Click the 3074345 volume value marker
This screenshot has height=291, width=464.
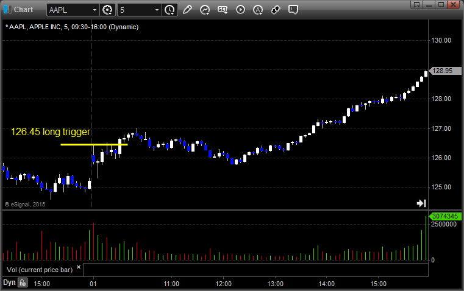point(444,216)
